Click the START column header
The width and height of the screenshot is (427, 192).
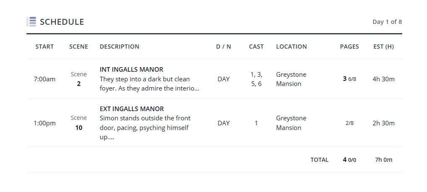tap(45, 47)
